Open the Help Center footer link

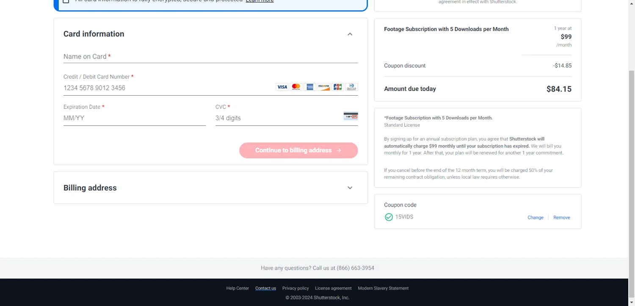point(237,288)
